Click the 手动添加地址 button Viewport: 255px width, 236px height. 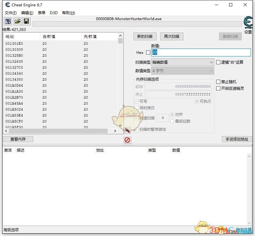(237, 139)
